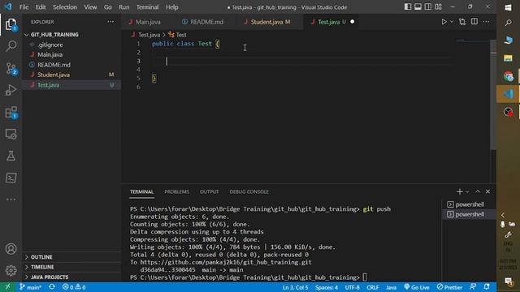Viewport: 520px width, 292px height.
Task: Collapse the GIT_HUB_TRAINING folder
Action: 54,34
